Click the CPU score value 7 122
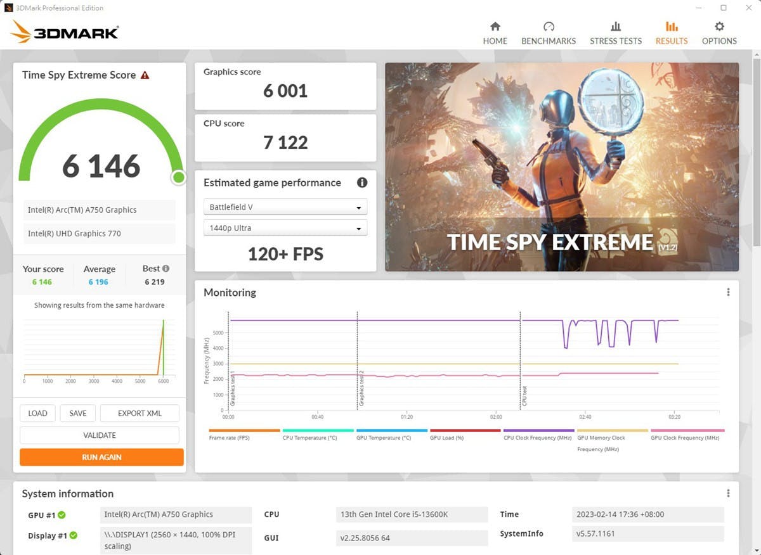Screen dimensions: 761x555 point(285,143)
